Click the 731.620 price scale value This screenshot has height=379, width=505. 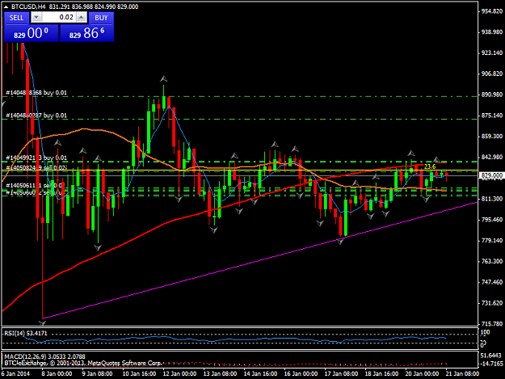(492, 303)
